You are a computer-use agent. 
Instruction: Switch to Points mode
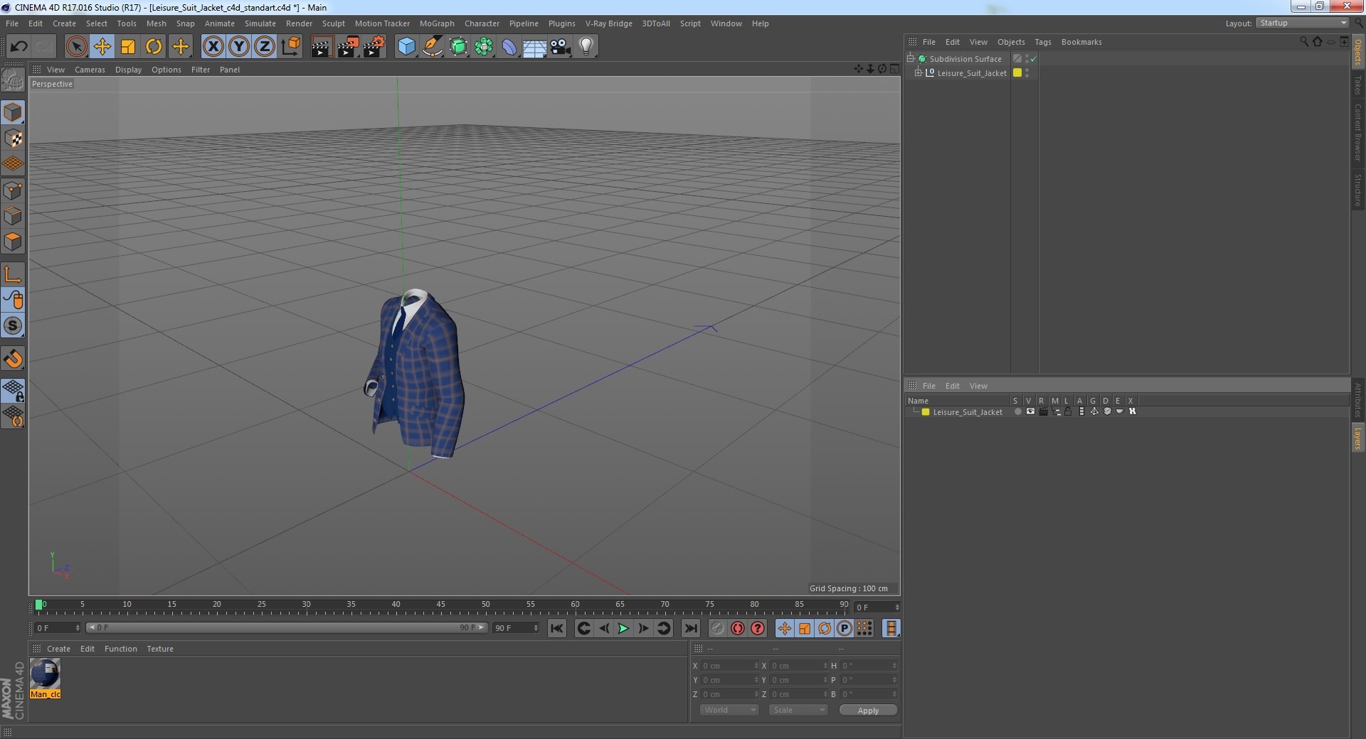13,190
